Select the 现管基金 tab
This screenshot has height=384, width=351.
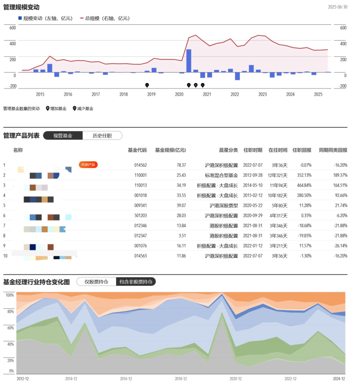[63, 136]
